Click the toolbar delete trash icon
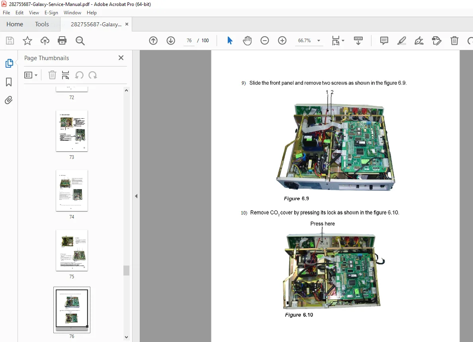 pos(454,41)
